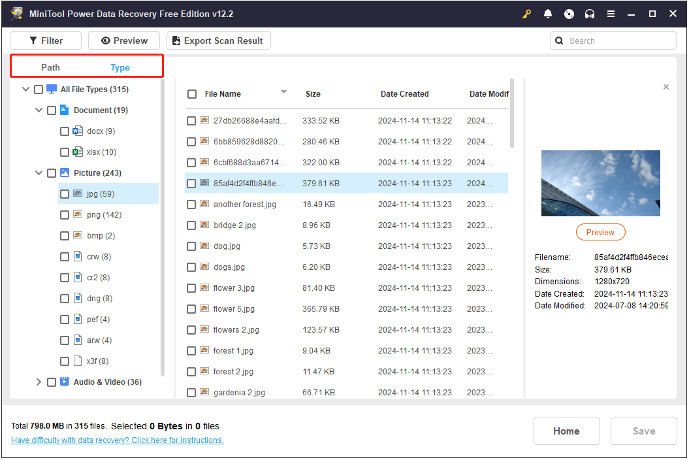Click the building preview thumbnail

pyautogui.click(x=600, y=183)
